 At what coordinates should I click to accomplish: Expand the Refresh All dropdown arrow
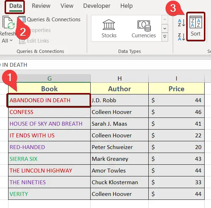(x=11, y=40)
